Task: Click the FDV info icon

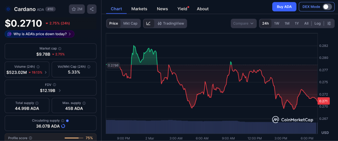Action: point(54,85)
